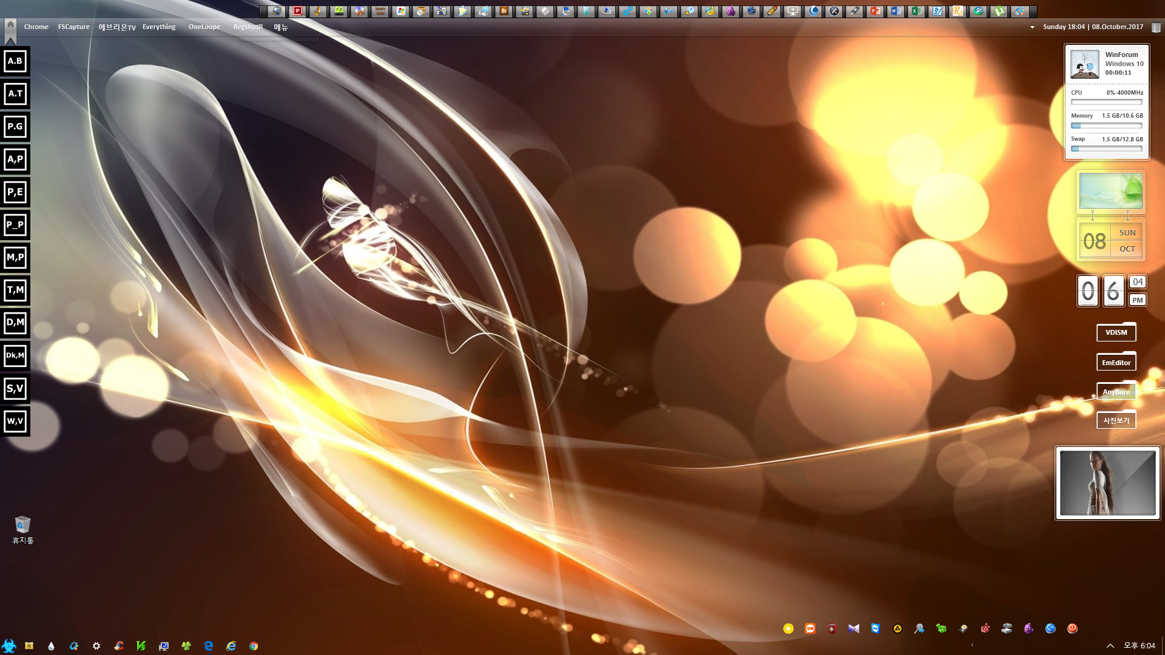Click the 오후 6:04 taskbar clock

tap(1139, 647)
